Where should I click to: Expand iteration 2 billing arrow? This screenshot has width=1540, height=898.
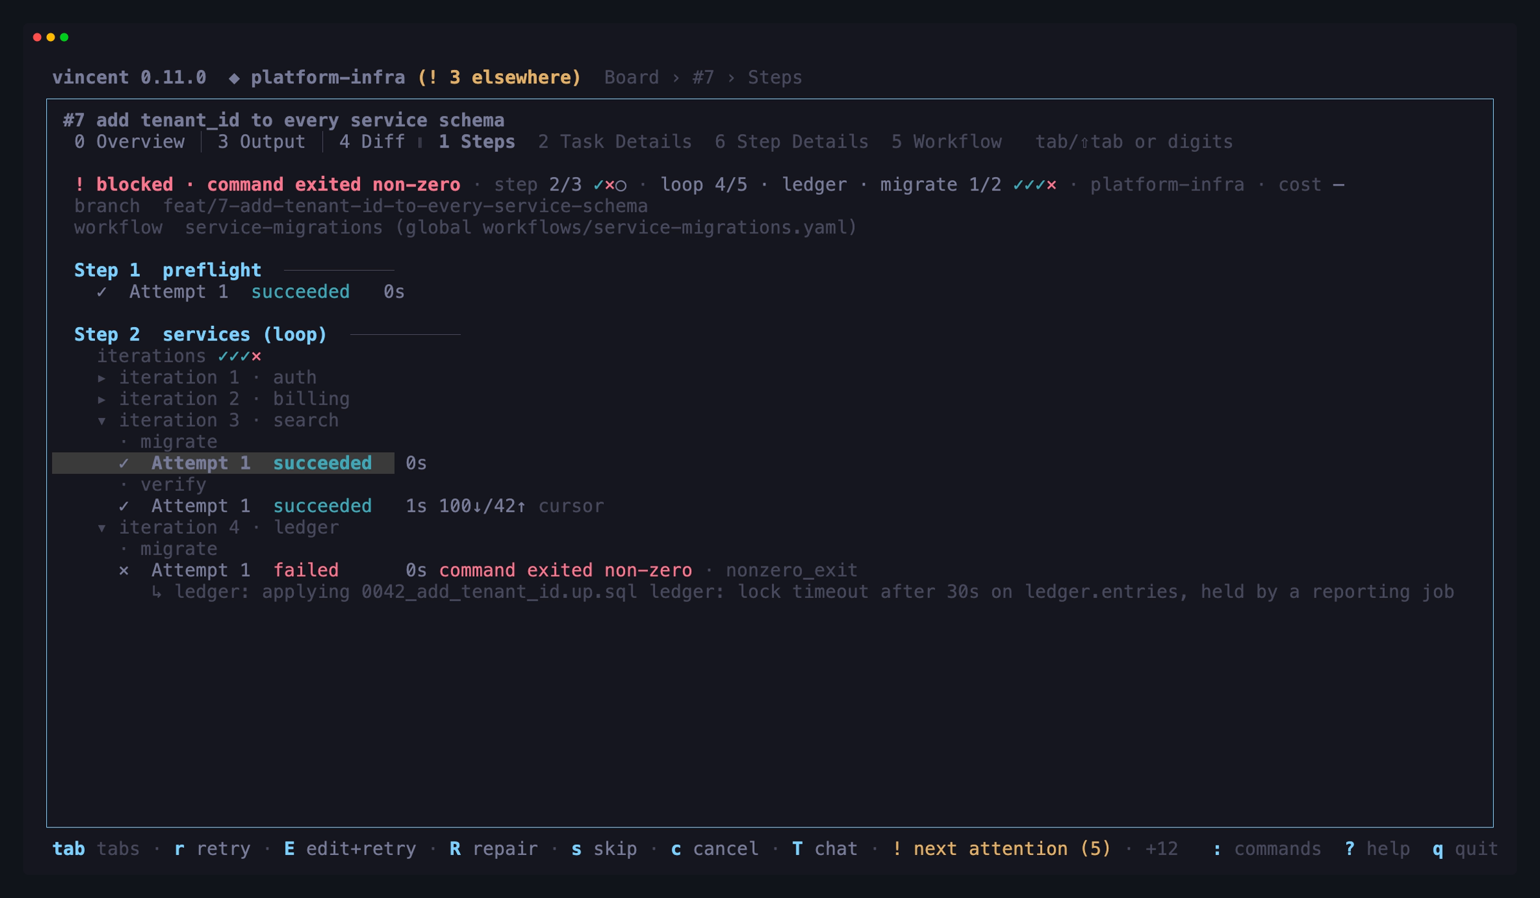click(x=102, y=399)
